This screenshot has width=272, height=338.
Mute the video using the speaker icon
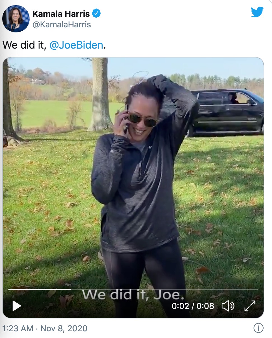tap(228, 306)
